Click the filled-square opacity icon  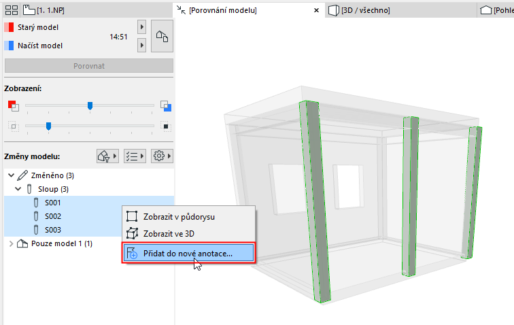click(166, 126)
